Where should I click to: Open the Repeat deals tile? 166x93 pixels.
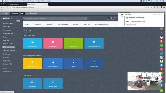click(x=53, y=84)
